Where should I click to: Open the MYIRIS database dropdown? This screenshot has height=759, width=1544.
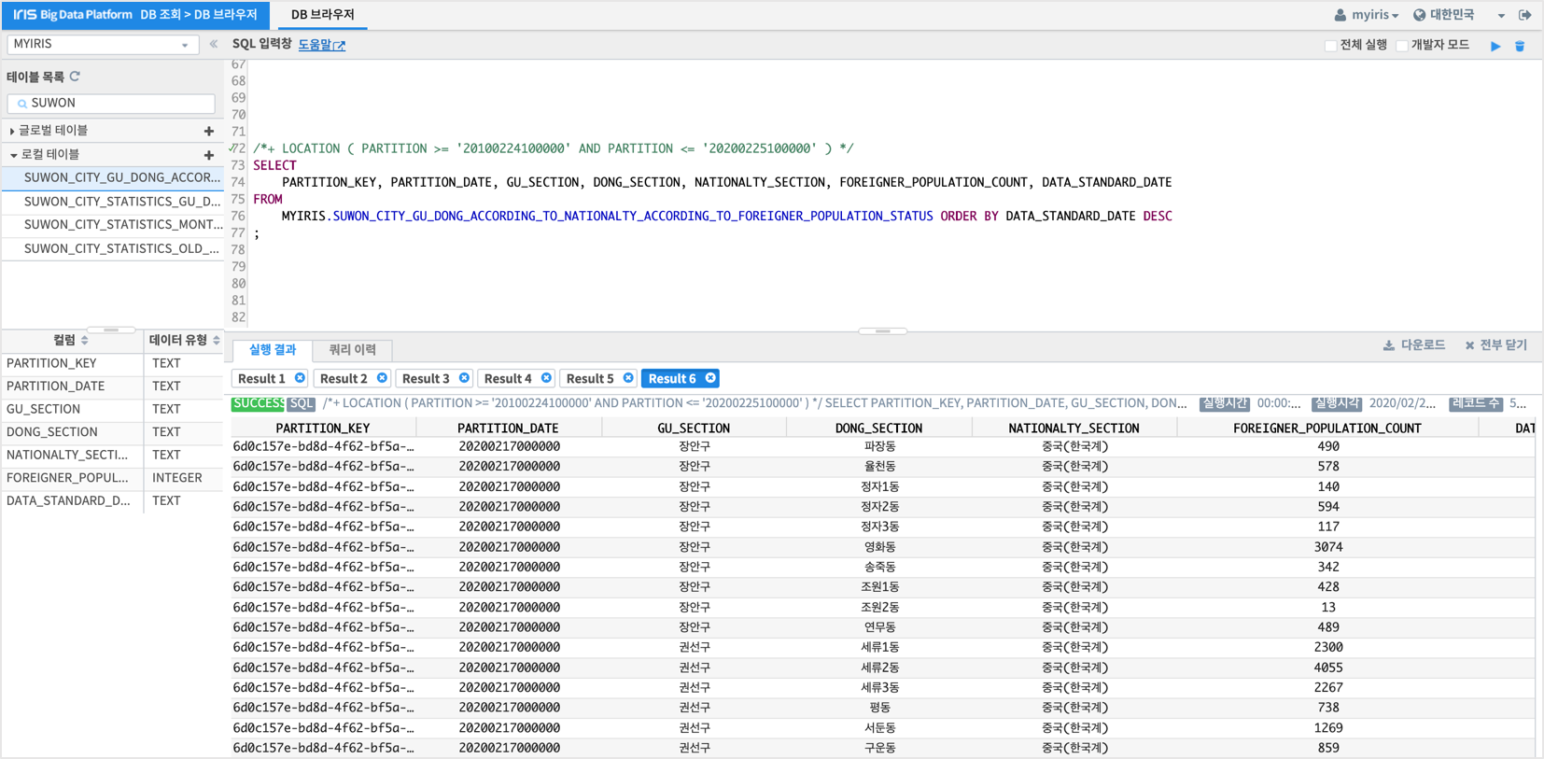click(103, 44)
